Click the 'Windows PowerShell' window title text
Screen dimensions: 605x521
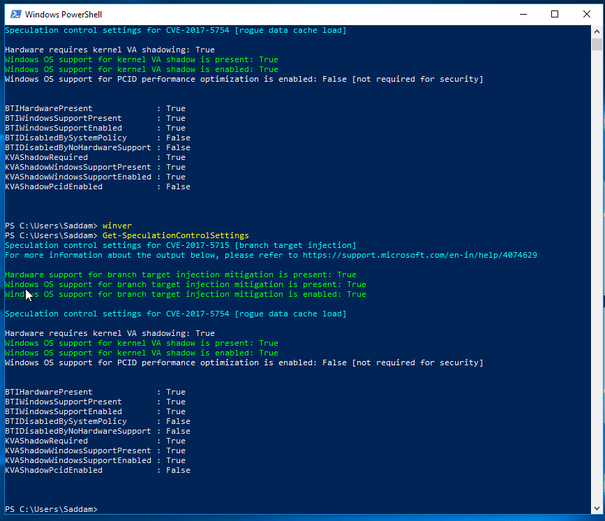point(64,15)
